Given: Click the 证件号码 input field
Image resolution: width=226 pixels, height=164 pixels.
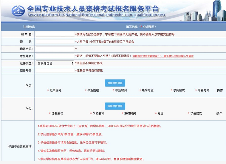Looking at the screenshot, I should point(55,71).
